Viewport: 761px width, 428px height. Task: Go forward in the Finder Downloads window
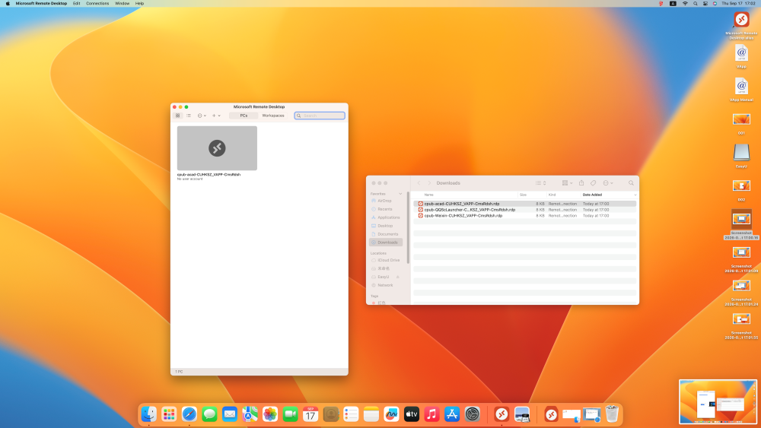429,182
